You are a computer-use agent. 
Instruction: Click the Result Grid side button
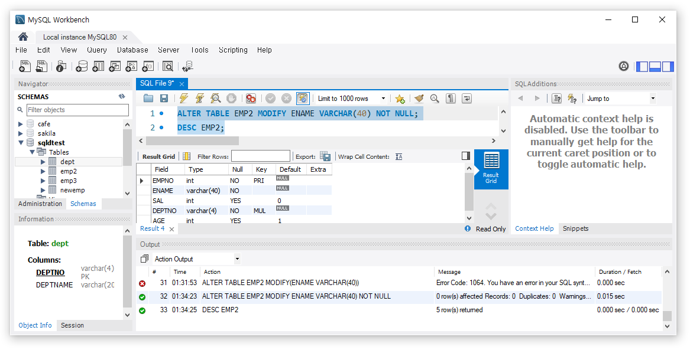pyautogui.click(x=491, y=169)
